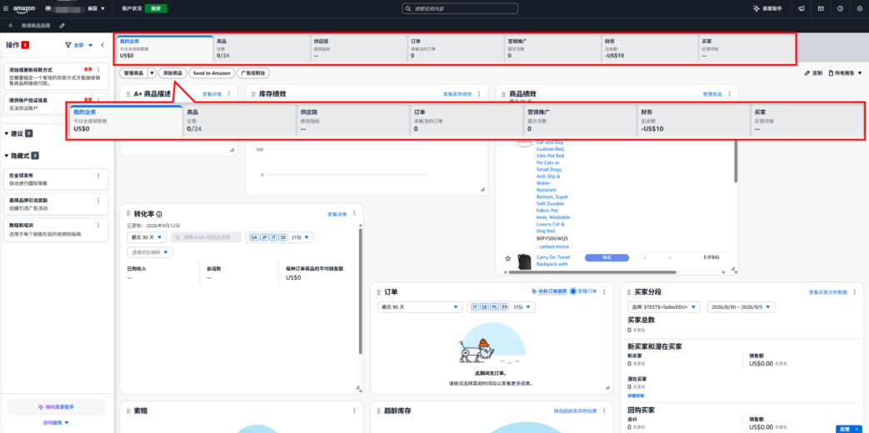Open the 超龄库存 widget options menu

605,411
